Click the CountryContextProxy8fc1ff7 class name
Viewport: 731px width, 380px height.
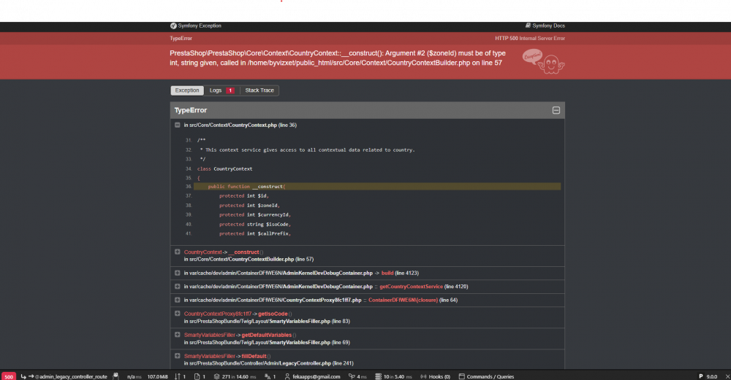pos(218,314)
